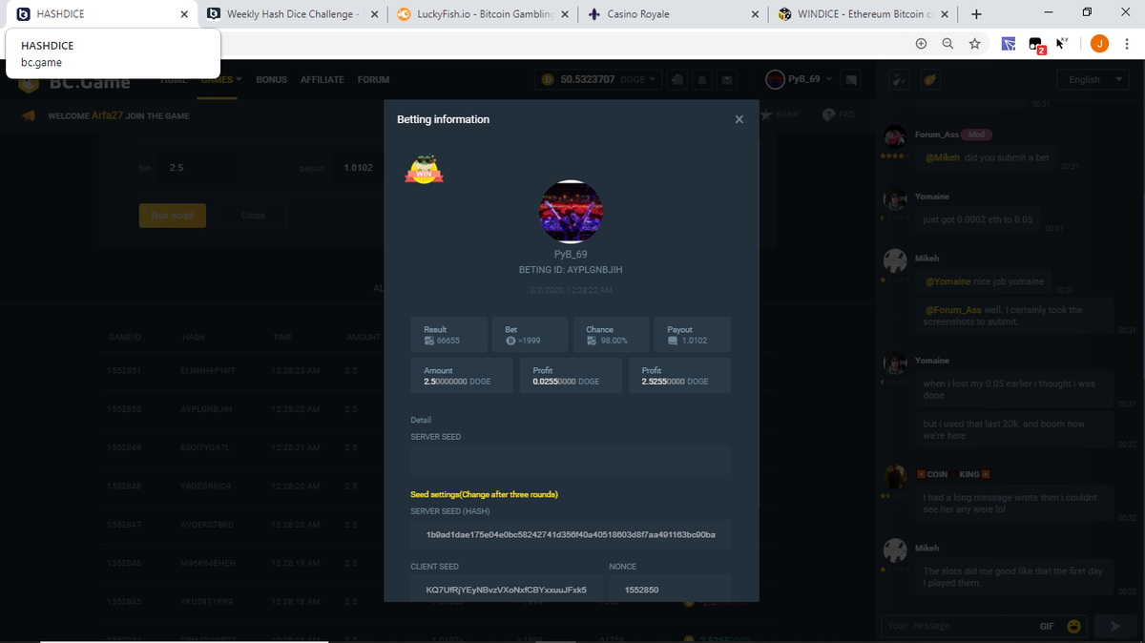This screenshot has width=1145, height=643.
Task: Open the emoji picker in chat
Action: coord(1075,626)
